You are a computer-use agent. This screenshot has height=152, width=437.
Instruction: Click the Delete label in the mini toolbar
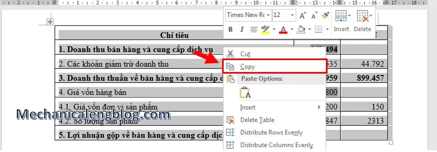pos(362,29)
